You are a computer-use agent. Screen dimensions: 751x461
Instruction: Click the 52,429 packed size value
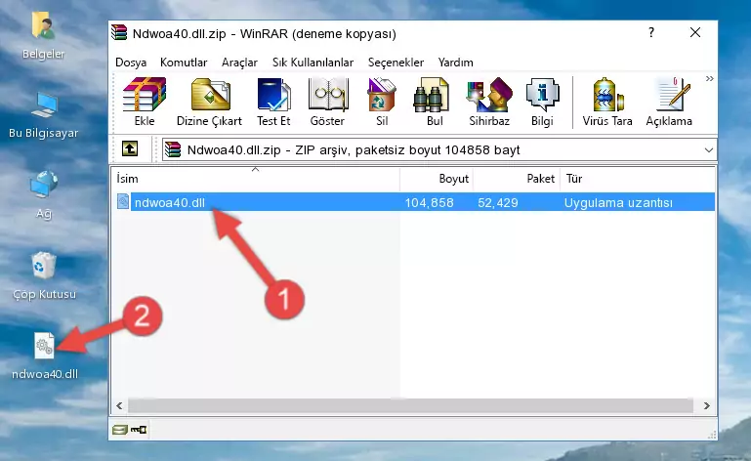coord(498,203)
